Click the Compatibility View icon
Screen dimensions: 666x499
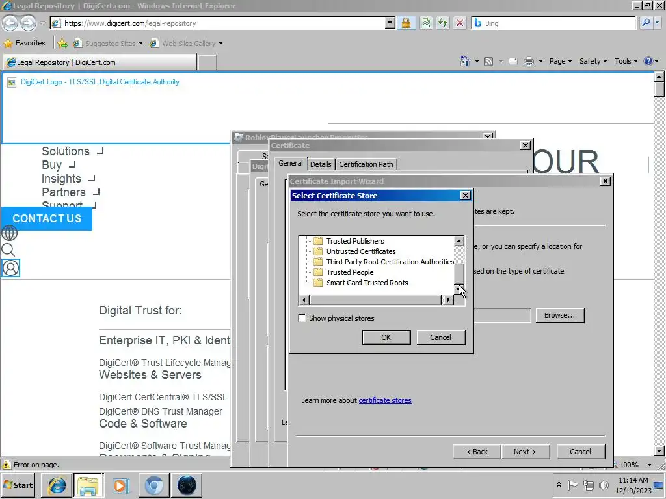[426, 23]
